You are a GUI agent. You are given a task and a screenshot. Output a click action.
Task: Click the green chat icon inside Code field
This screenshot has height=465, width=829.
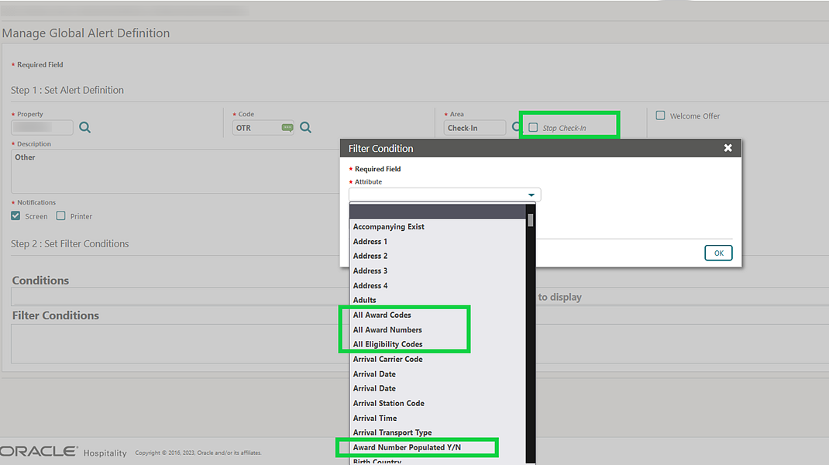click(x=287, y=128)
